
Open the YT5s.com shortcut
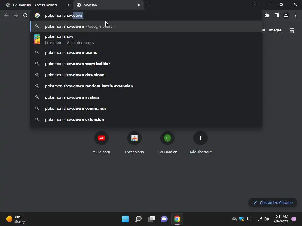tap(101, 143)
